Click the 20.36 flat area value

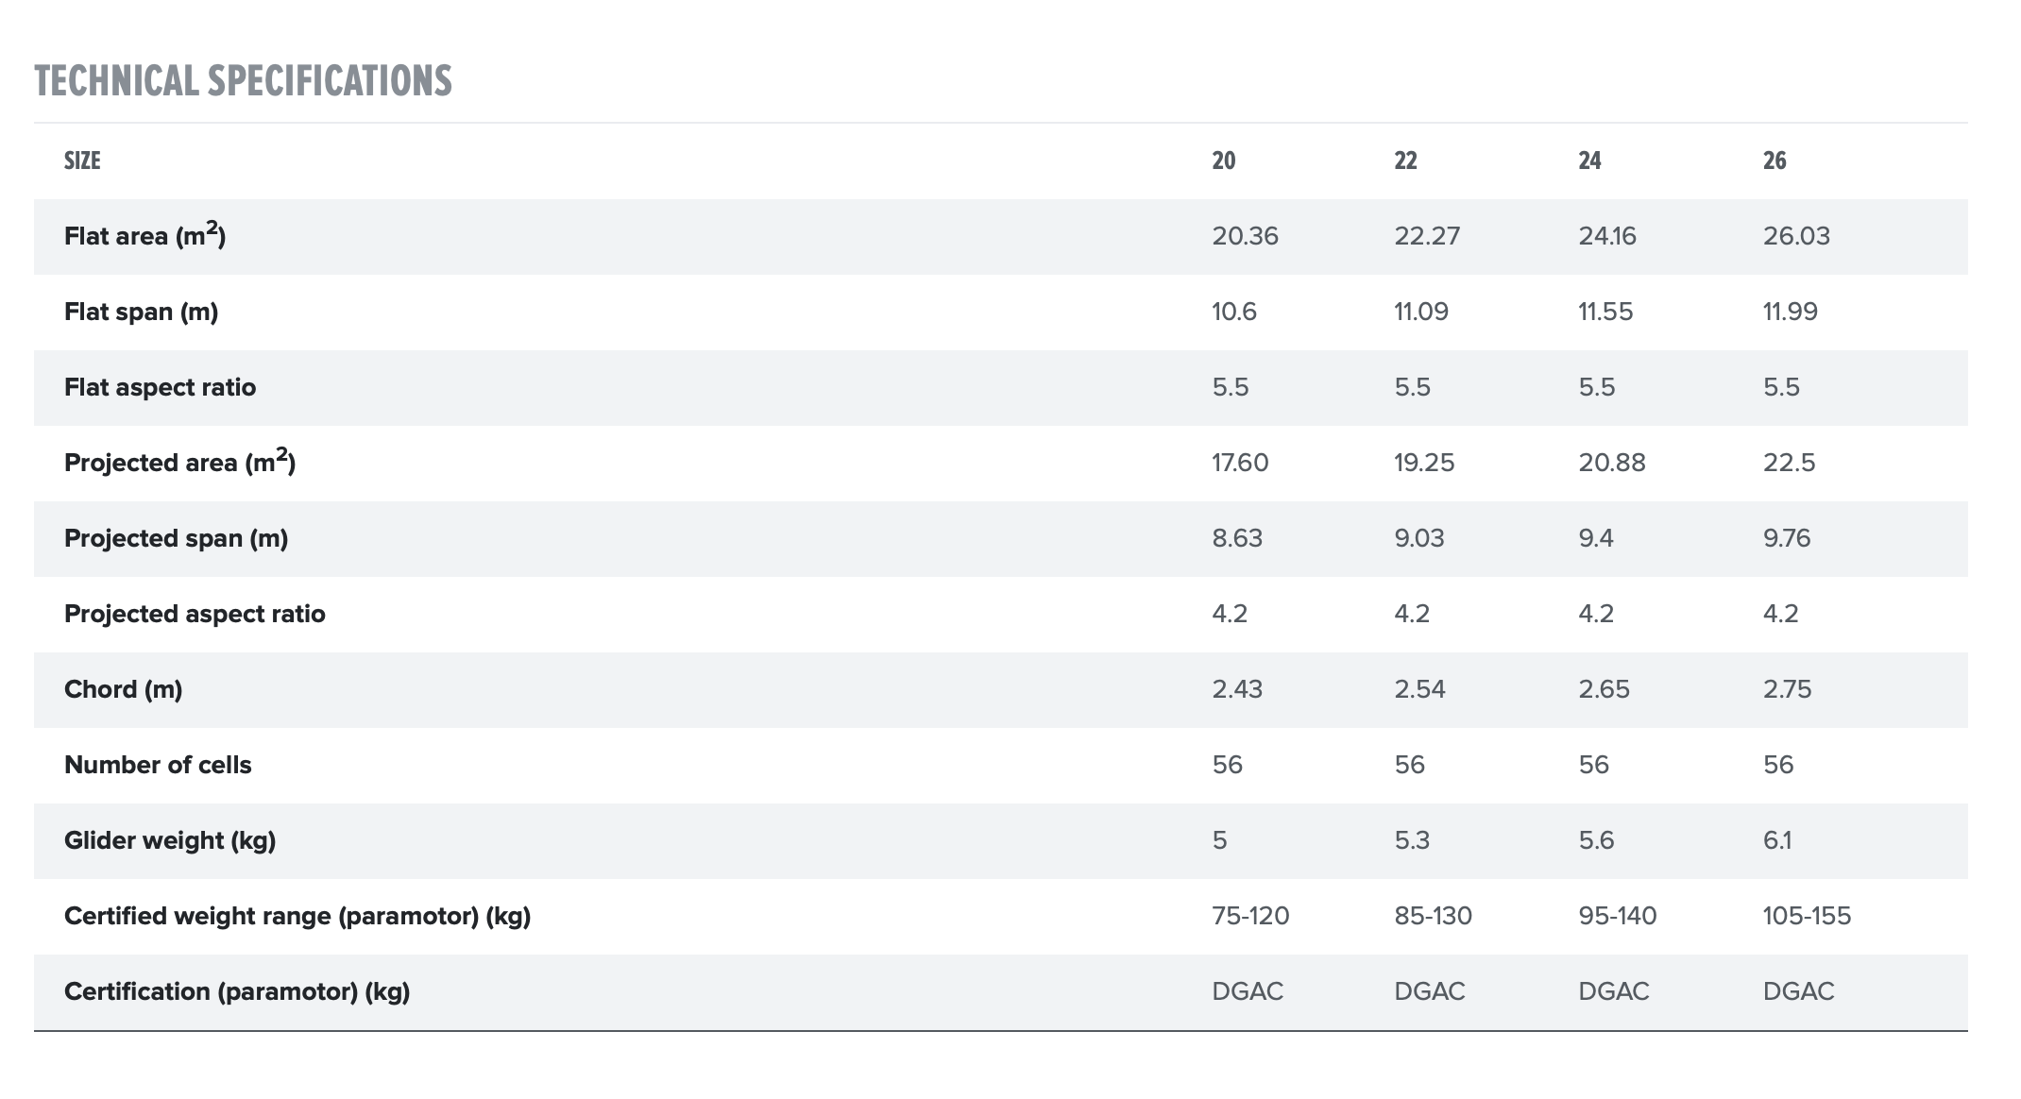pos(1245,236)
